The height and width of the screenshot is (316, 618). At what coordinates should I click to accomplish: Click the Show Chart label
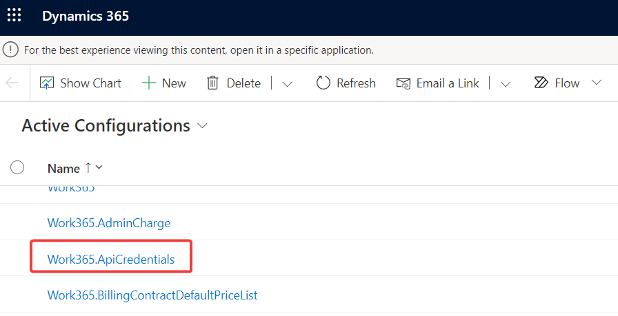click(x=90, y=83)
